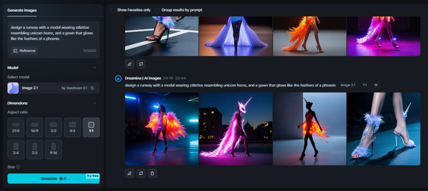Open upper row blue white gown thumbnail
This screenshot has width=428, height=191.
(x=236, y=36)
